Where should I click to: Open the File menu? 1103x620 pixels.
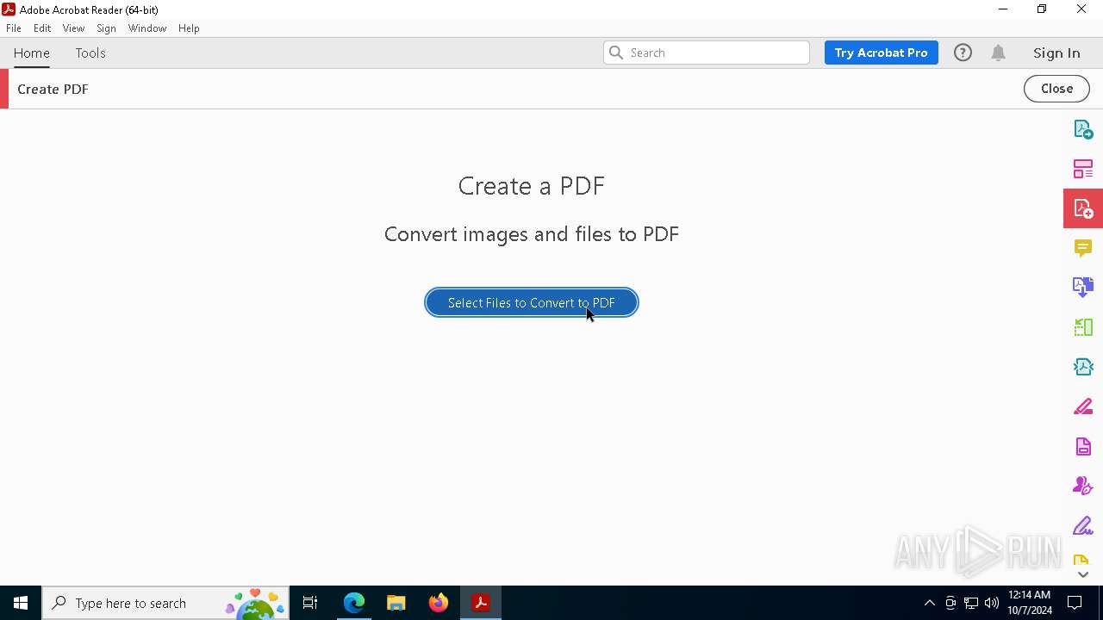pos(14,28)
